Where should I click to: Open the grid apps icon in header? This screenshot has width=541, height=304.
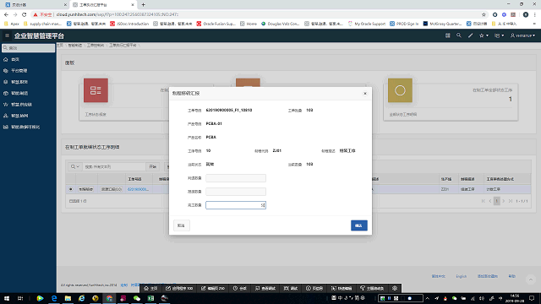pyautogui.click(x=447, y=35)
